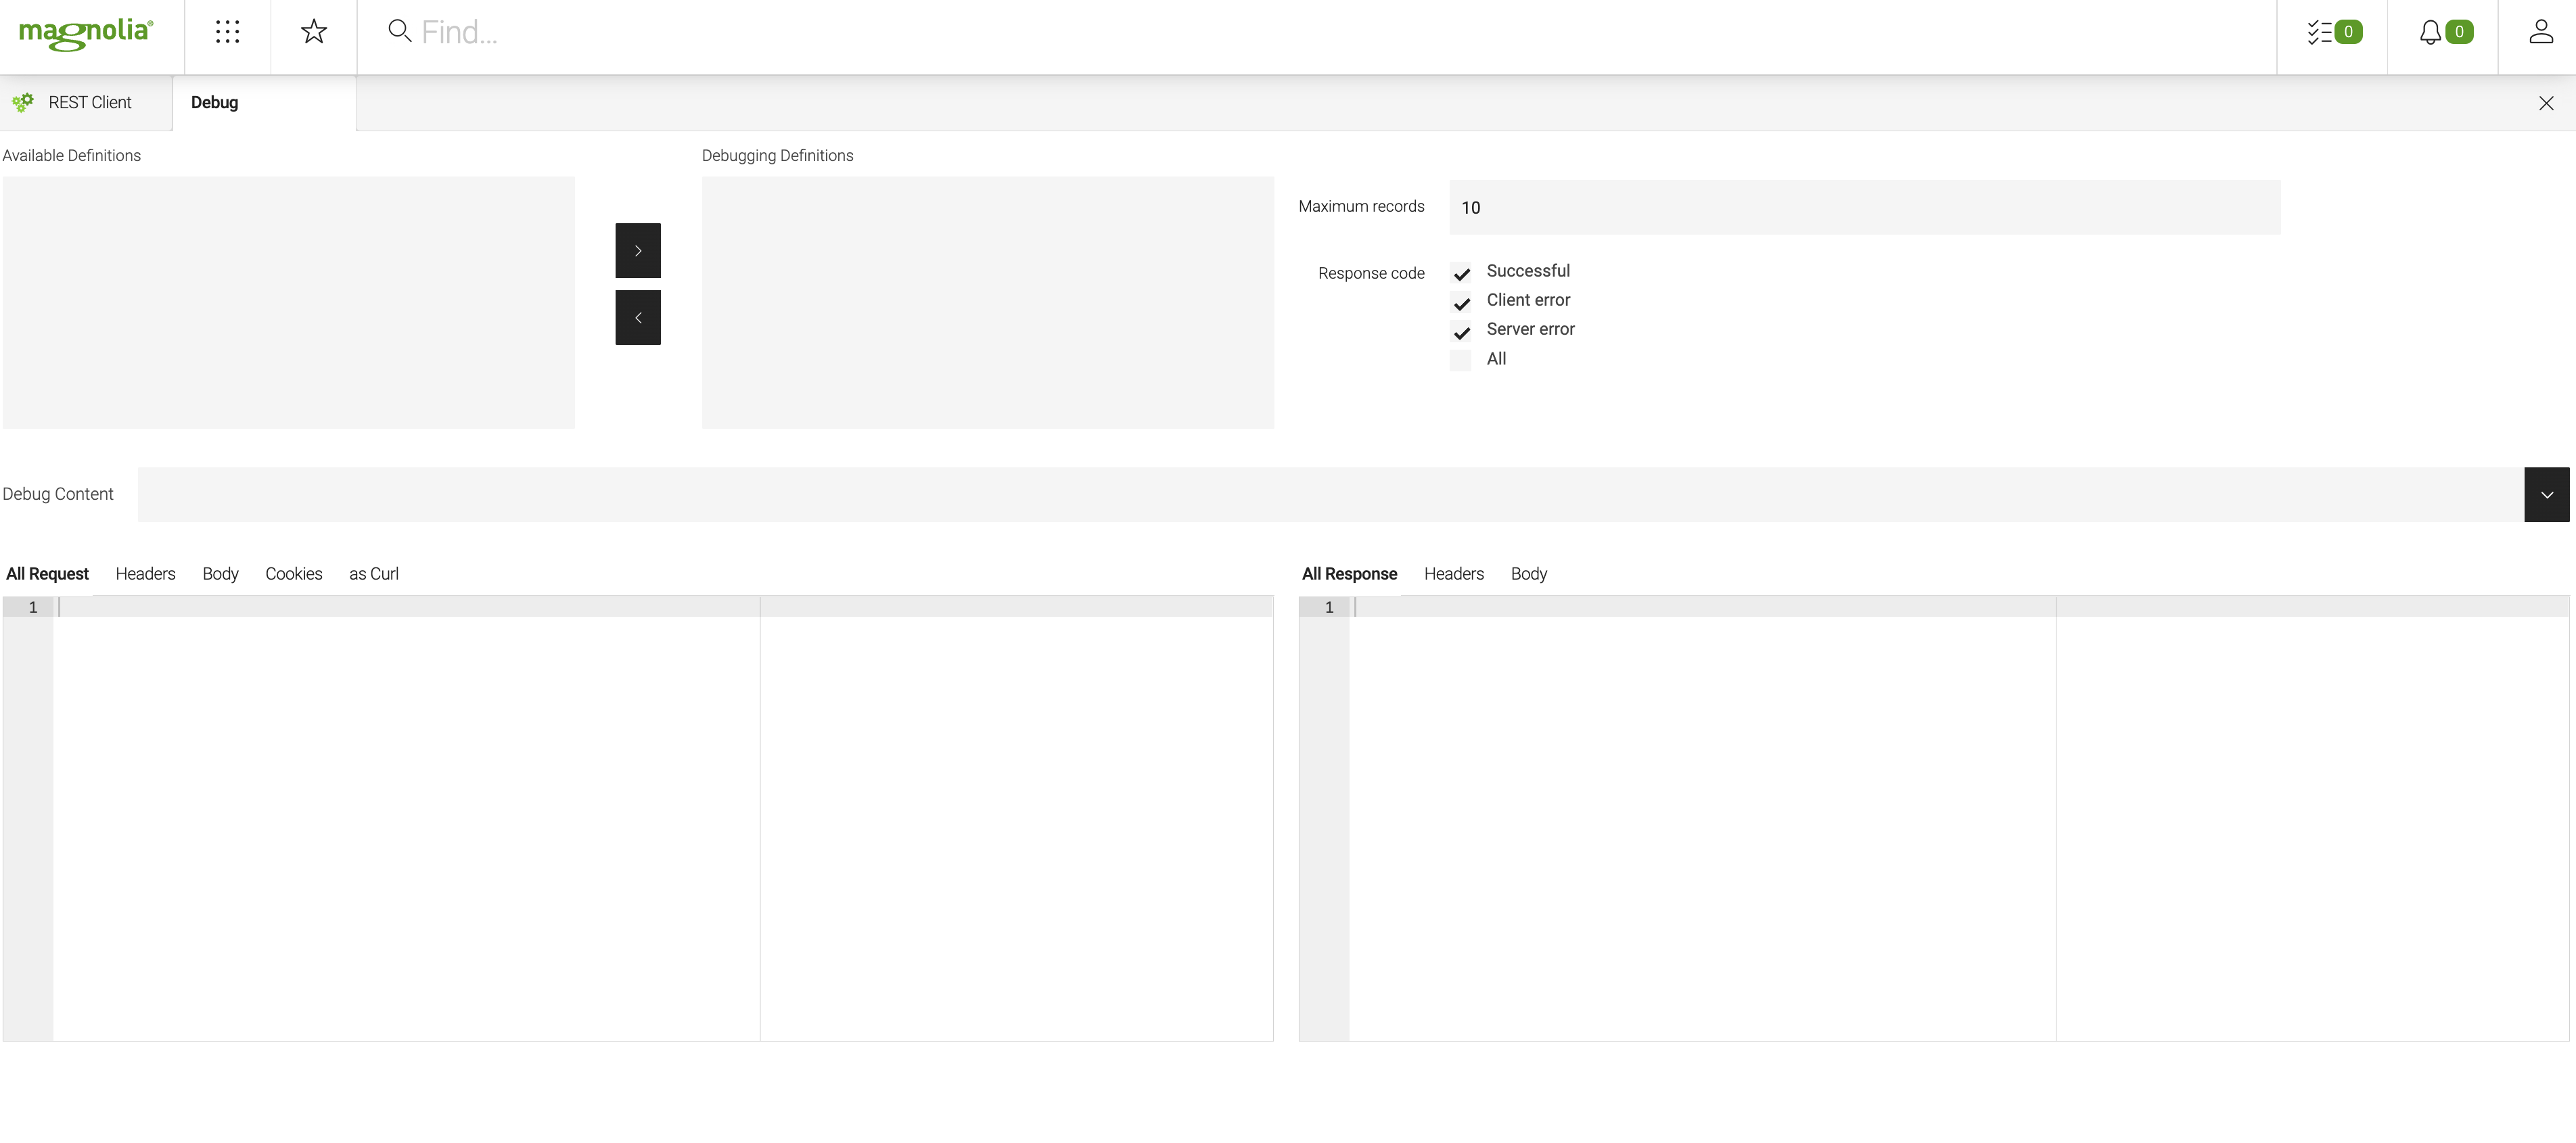Click the Maximum records input field

point(1865,207)
